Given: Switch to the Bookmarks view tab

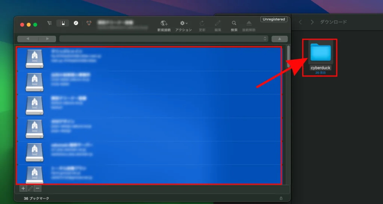Looking at the screenshot, I should (x=63, y=23).
